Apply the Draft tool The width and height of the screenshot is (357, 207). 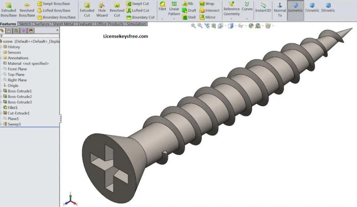pyautogui.click(x=189, y=10)
